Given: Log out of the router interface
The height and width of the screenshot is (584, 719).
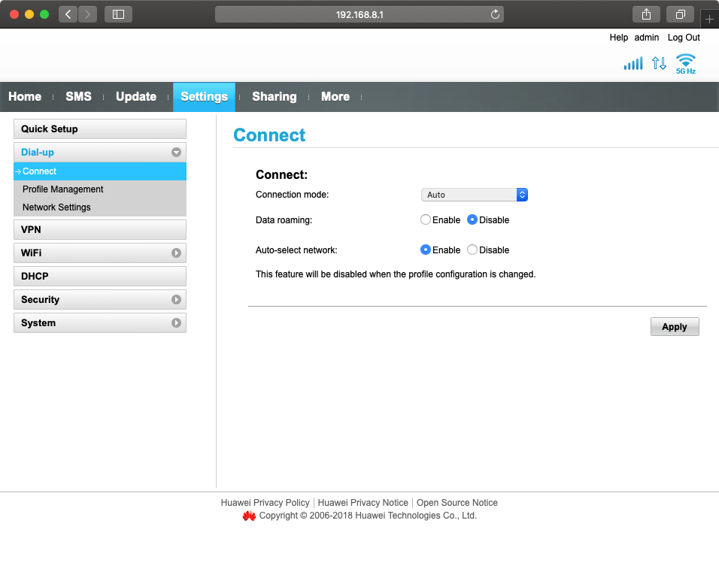Looking at the screenshot, I should 683,37.
